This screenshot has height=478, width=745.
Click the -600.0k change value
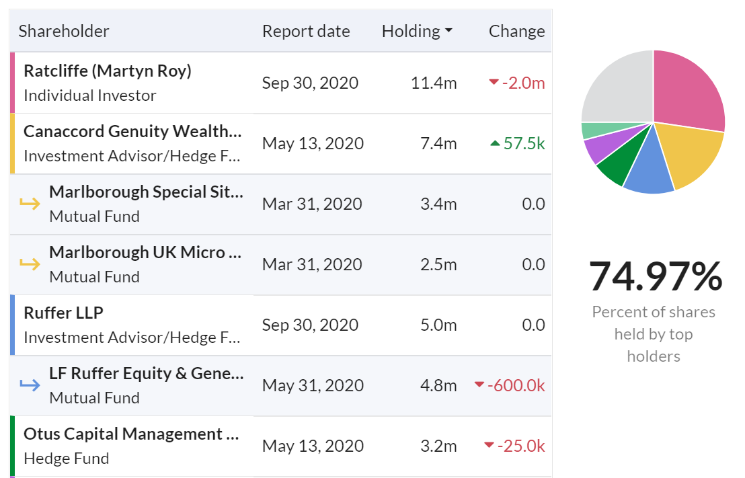point(516,385)
